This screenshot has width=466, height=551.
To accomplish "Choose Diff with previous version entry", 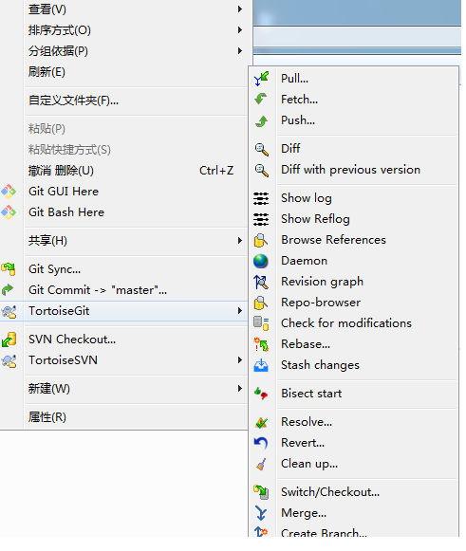I will coord(354,170).
